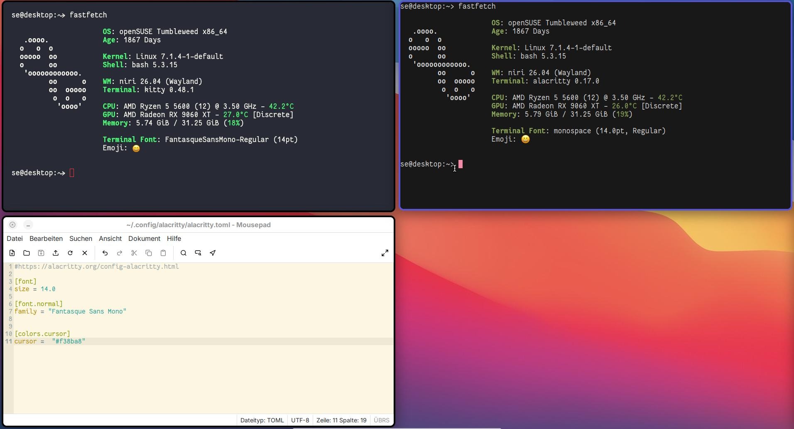Click the "Fantasque Sans Mono" family value
The image size is (794, 429).
(x=87, y=311)
